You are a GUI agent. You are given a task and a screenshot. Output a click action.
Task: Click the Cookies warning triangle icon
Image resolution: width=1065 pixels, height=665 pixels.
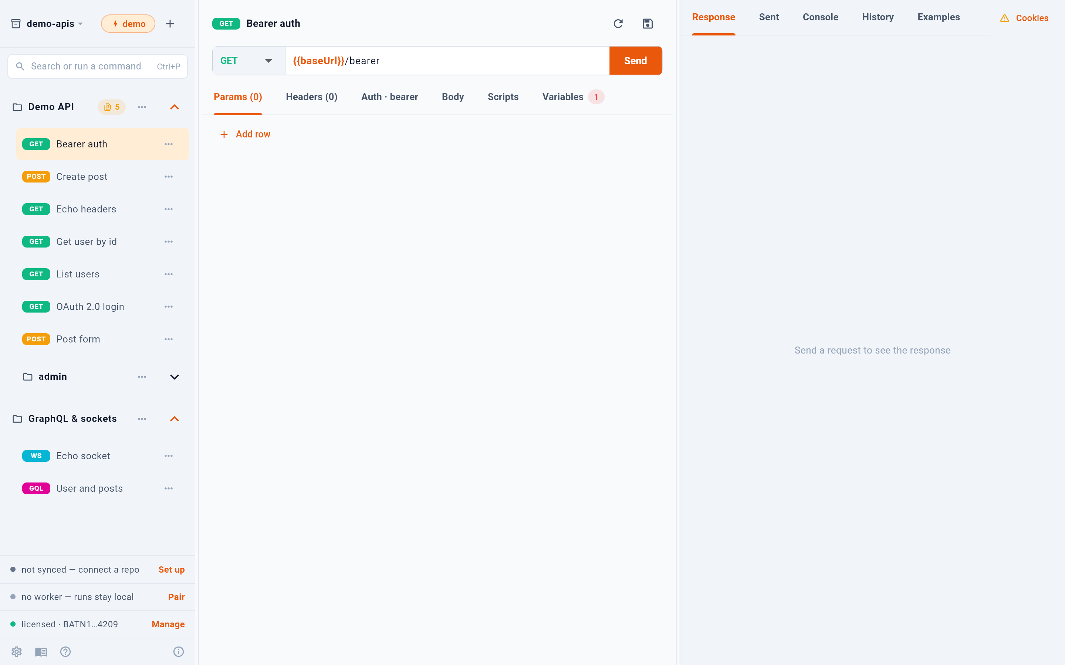[x=1004, y=18]
